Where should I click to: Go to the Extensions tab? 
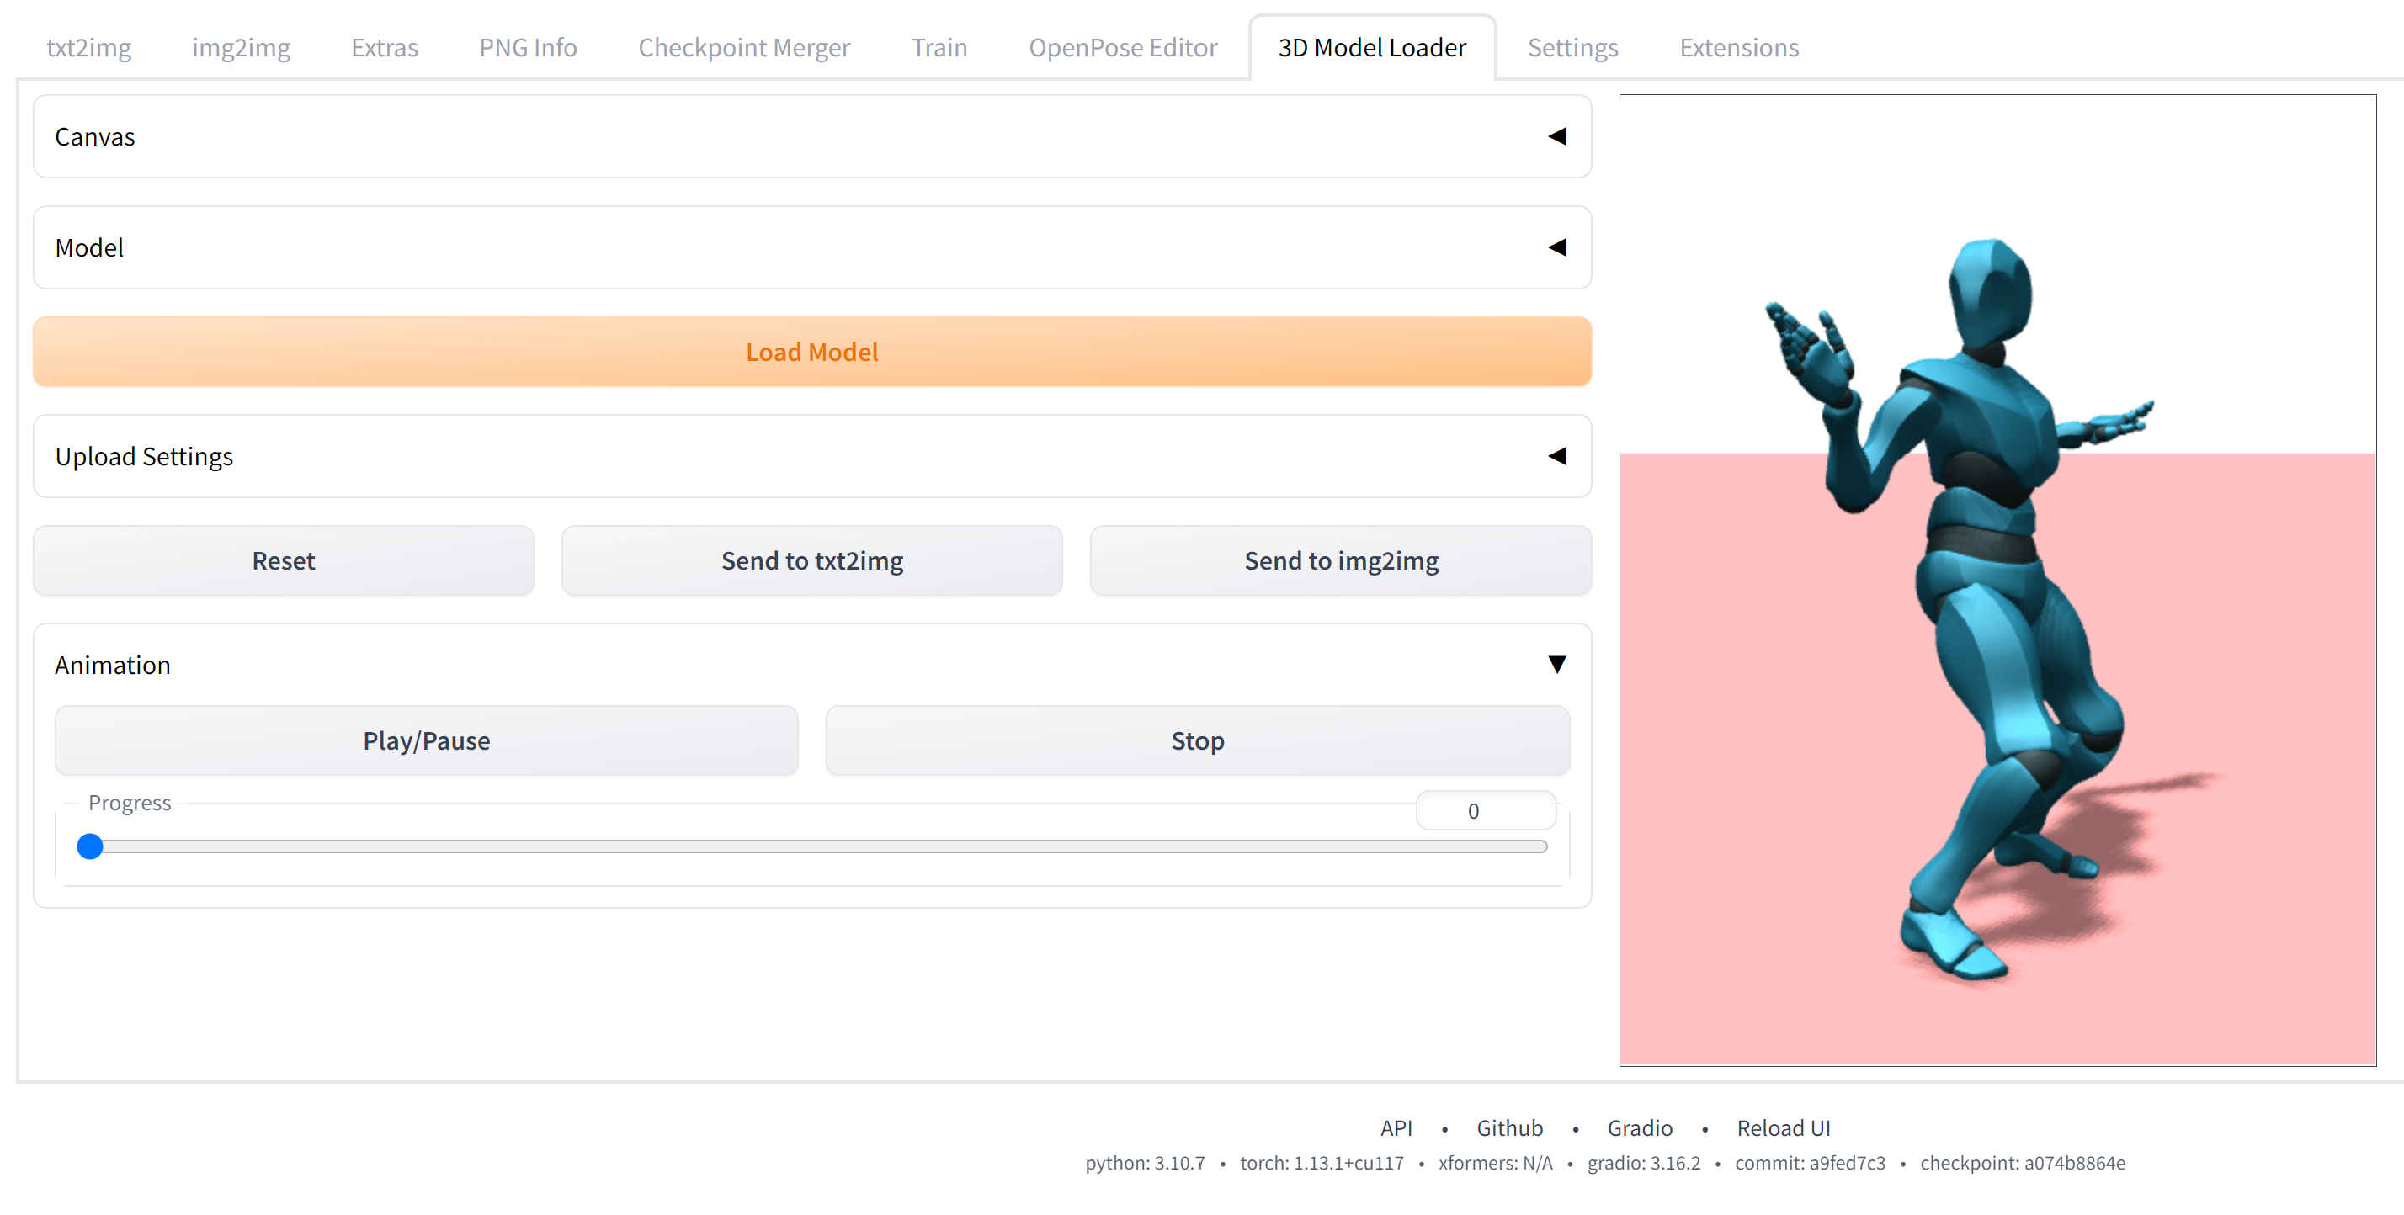pyautogui.click(x=1737, y=48)
